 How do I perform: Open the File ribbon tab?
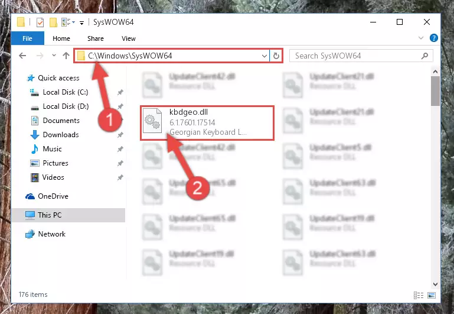tap(28, 38)
